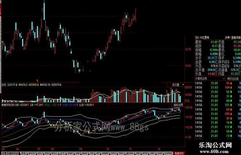Click the 振幅 value 5.89%
241x155 pixels.
(x=214, y=54)
